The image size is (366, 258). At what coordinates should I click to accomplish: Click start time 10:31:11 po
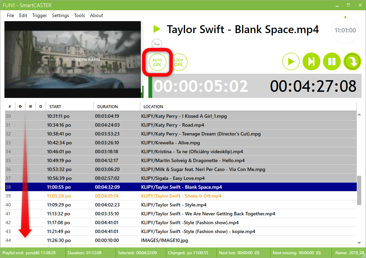click(58, 116)
